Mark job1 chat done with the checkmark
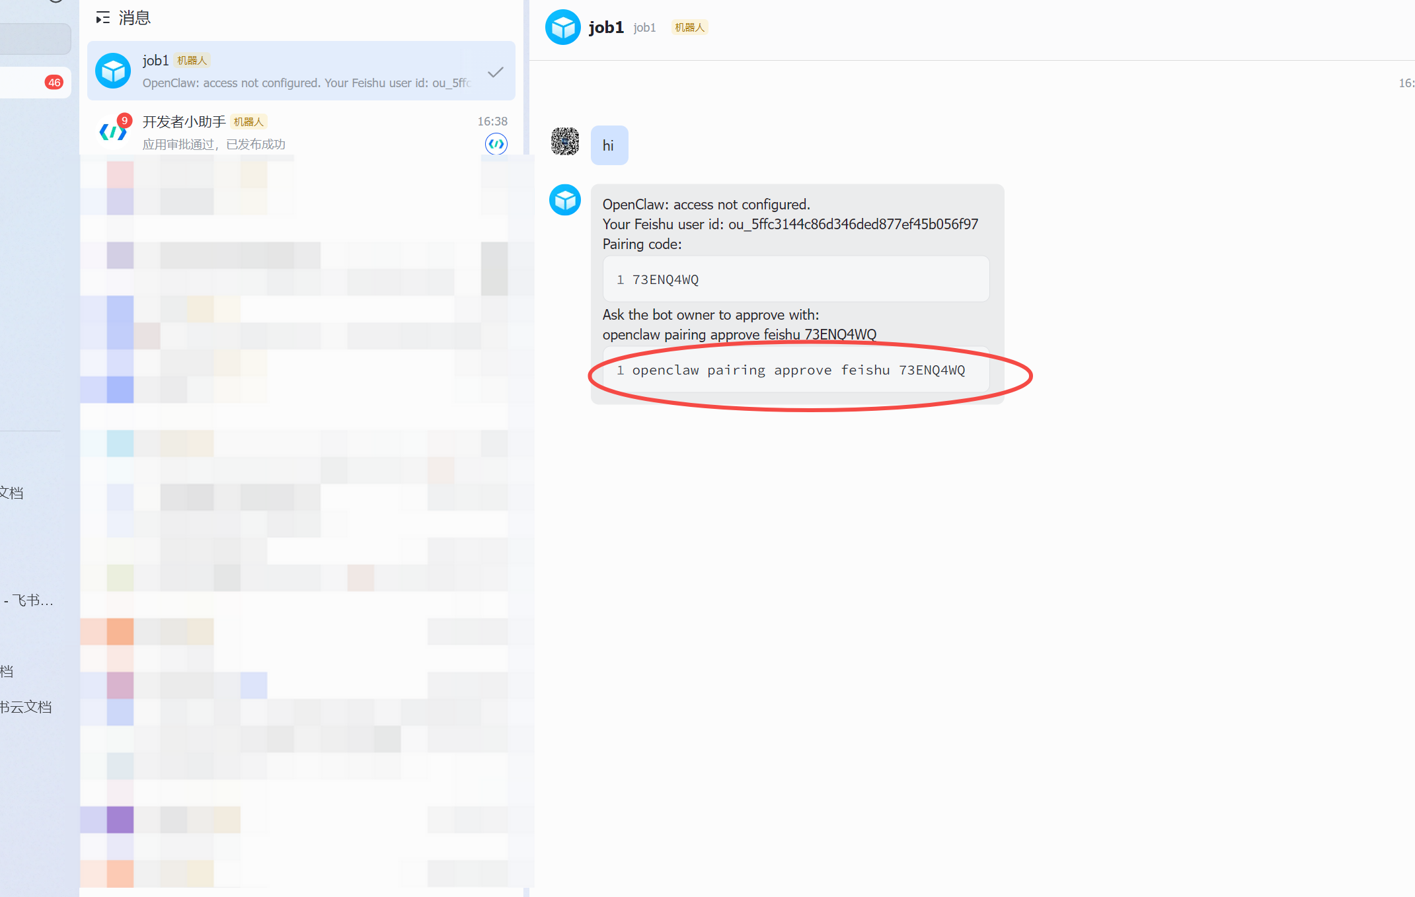Viewport: 1415px width, 897px height. (x=495, y=72)
